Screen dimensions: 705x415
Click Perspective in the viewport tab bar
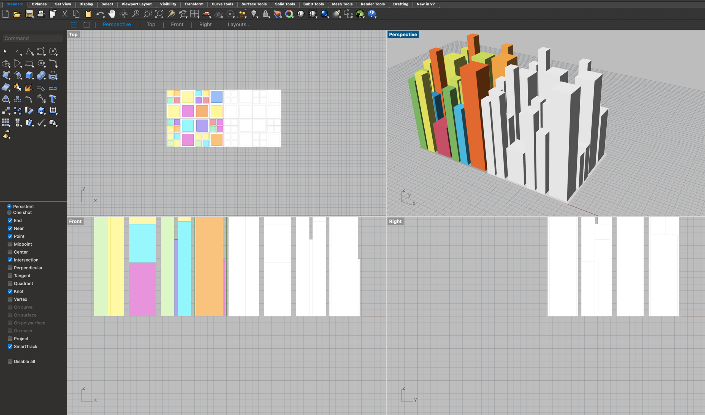(x=117, y=24)
